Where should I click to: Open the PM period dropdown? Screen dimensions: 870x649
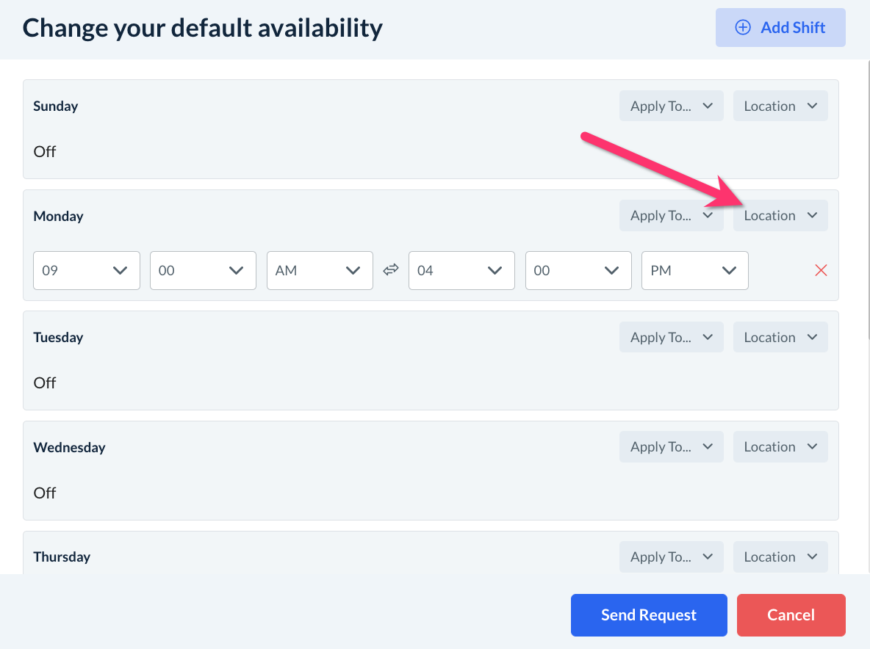coord(694,270)
